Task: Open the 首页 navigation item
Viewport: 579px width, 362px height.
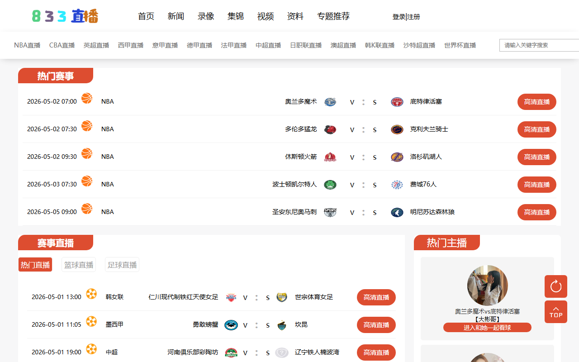Action: point(146,16)
